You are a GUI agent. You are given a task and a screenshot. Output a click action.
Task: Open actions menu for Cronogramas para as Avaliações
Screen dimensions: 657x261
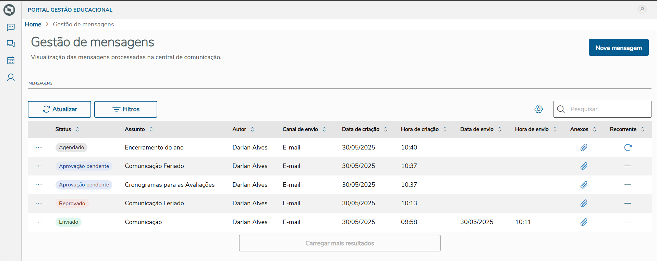(x=39, y=185)
